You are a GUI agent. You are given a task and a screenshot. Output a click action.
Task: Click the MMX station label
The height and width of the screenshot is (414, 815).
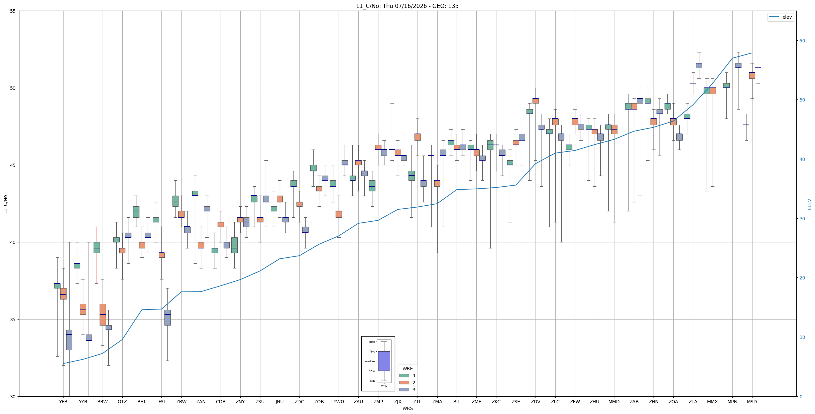(712, 402)
